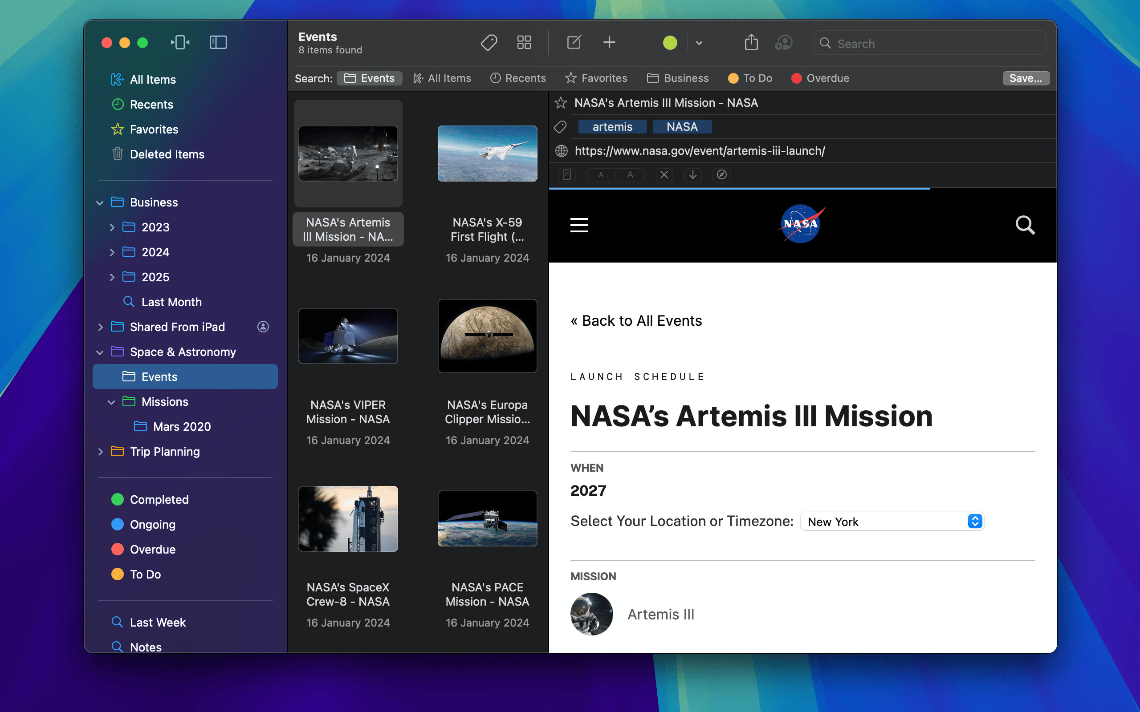Image resolution: width=1140 pixels, height=712 pixels.
Task: Expand the 2023 folder
Action: pyautogui.click(x=112, y=227)
